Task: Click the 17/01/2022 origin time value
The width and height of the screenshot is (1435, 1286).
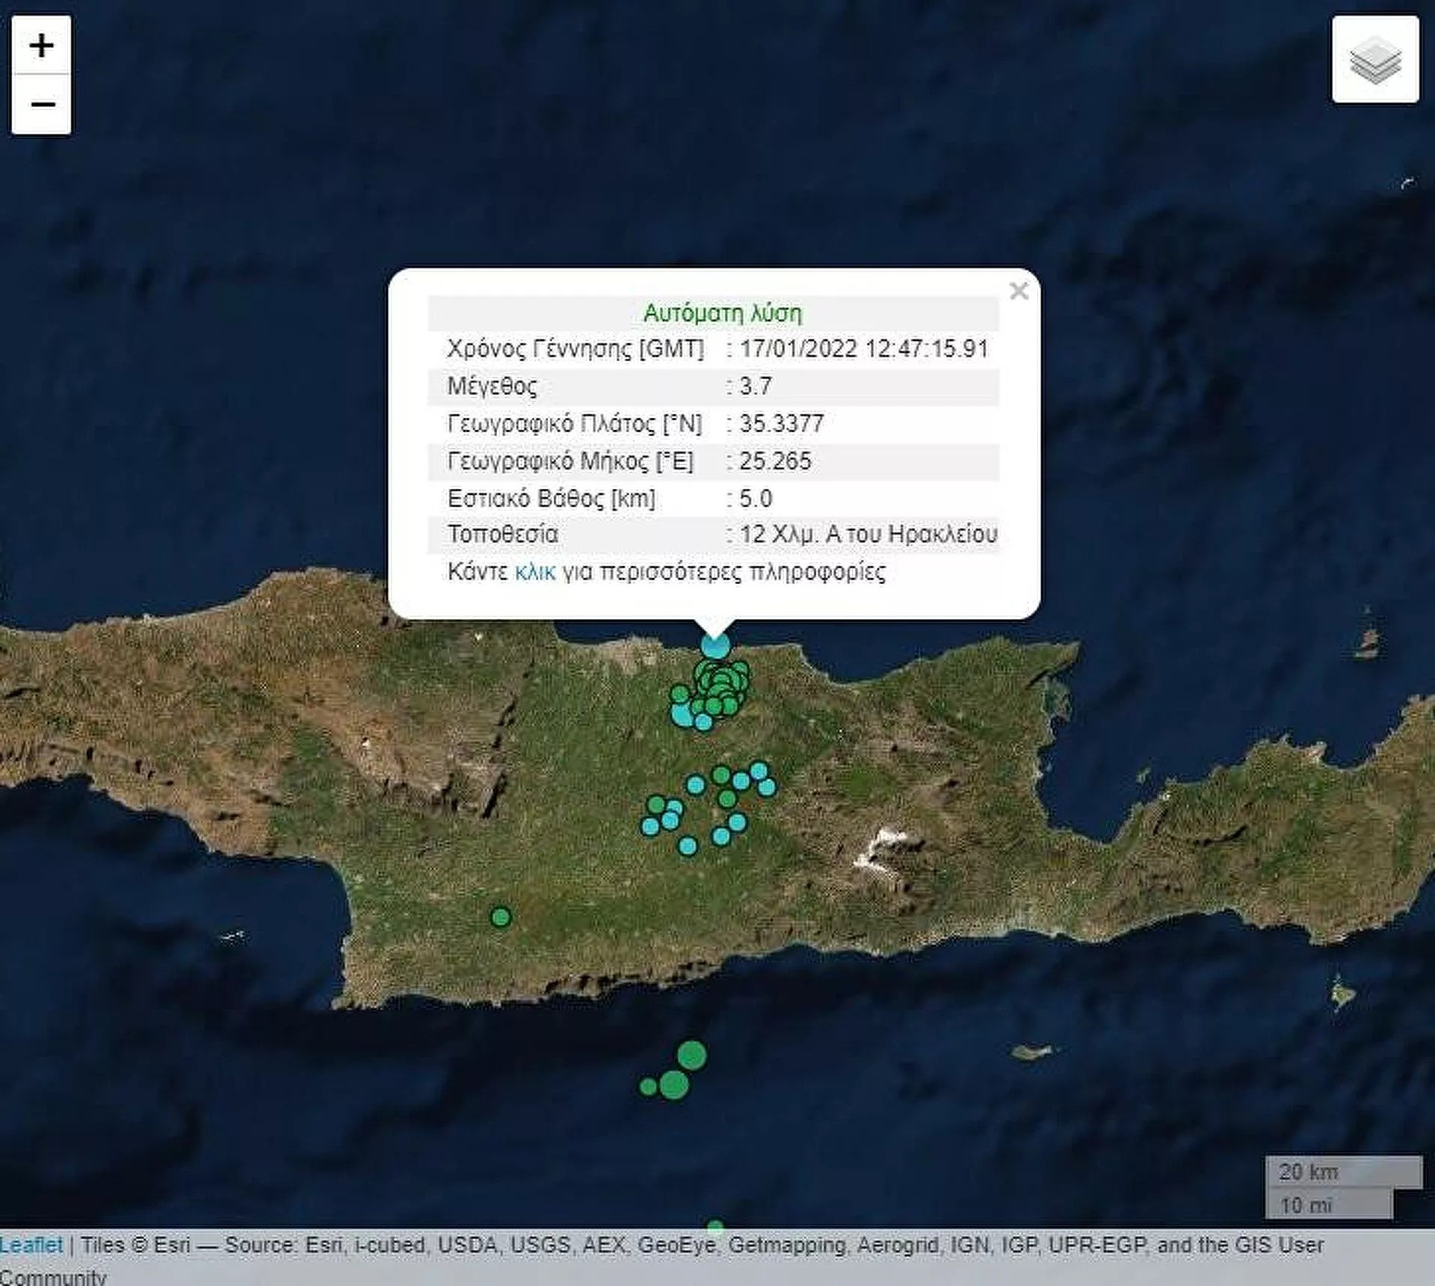Action: [x=863, y=348]
